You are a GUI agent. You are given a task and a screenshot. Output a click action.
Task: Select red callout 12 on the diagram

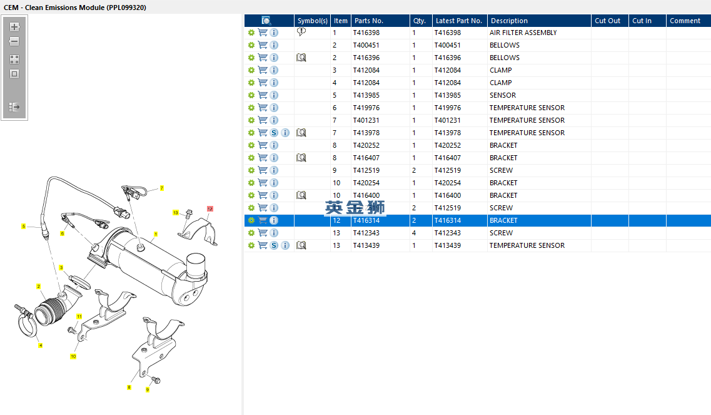tap(210, 209)
